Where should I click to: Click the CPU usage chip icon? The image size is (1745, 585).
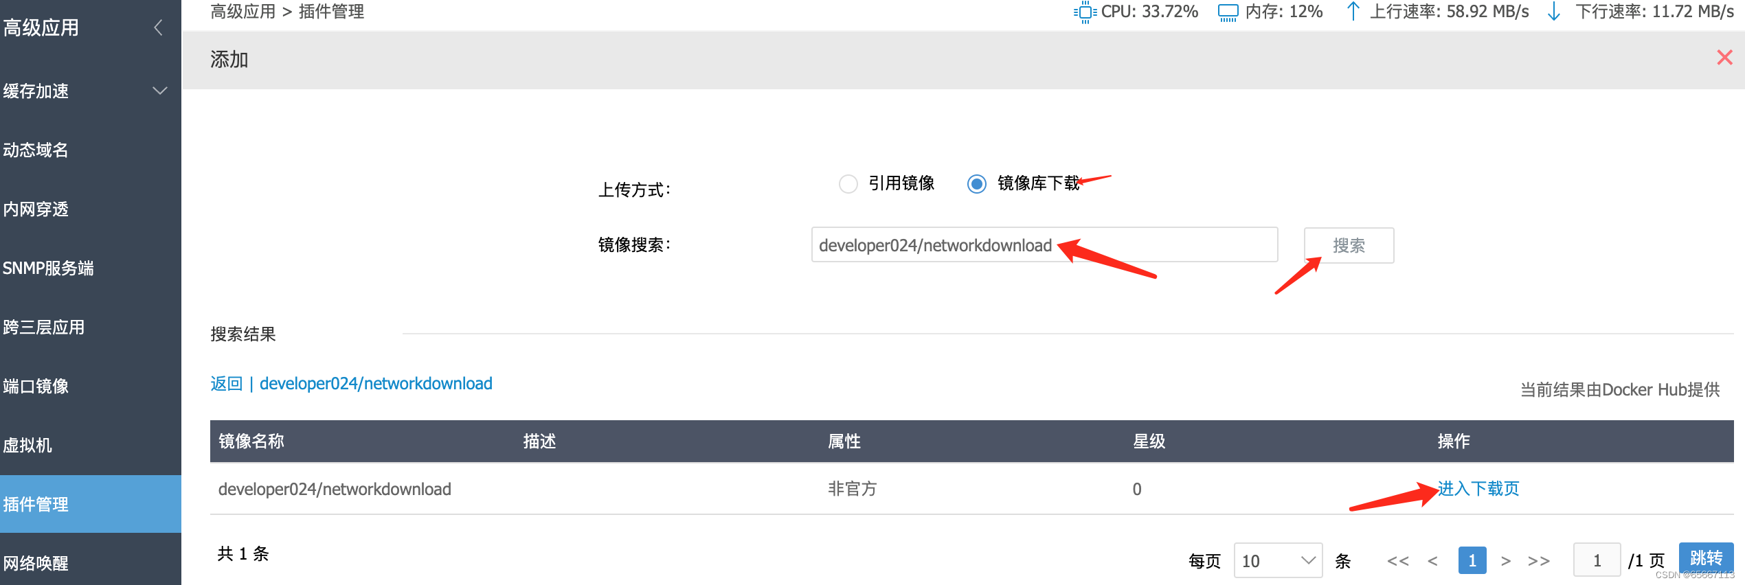[x=1085, y=12]
